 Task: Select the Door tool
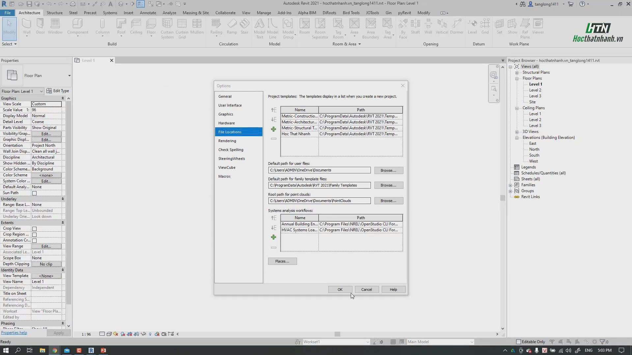pyautogui.click(x=40, y=27)
